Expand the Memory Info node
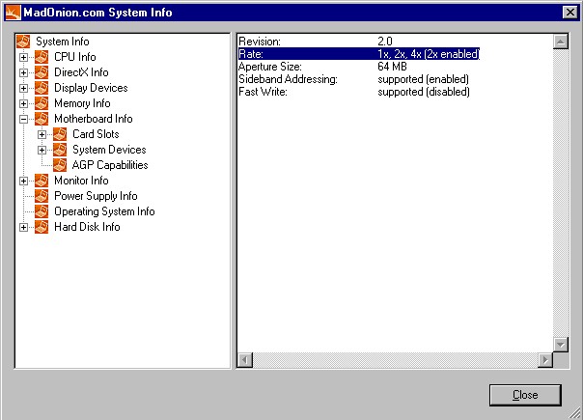The width and height of the screenshot is (583, 420). pos(23,103)
